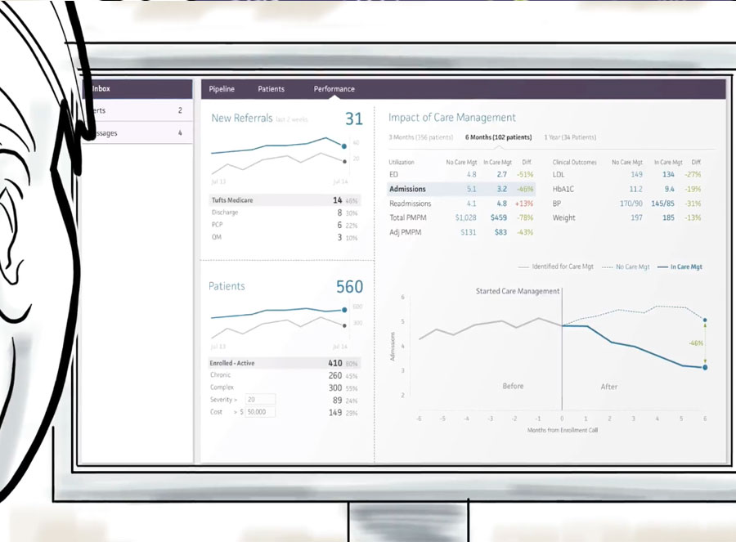Click the blue endpoint on New Referrals chart
This screenshot has height=542, width=736.
[x=344, y=147]
